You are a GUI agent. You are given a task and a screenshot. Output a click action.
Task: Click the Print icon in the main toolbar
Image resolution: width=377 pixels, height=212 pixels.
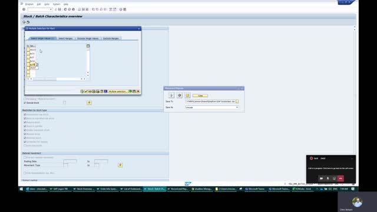point(79,9)
